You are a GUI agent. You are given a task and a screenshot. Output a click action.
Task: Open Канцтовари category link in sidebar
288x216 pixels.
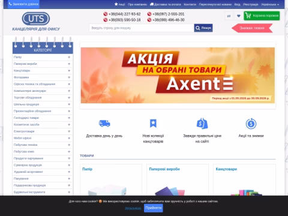(22, 71)
